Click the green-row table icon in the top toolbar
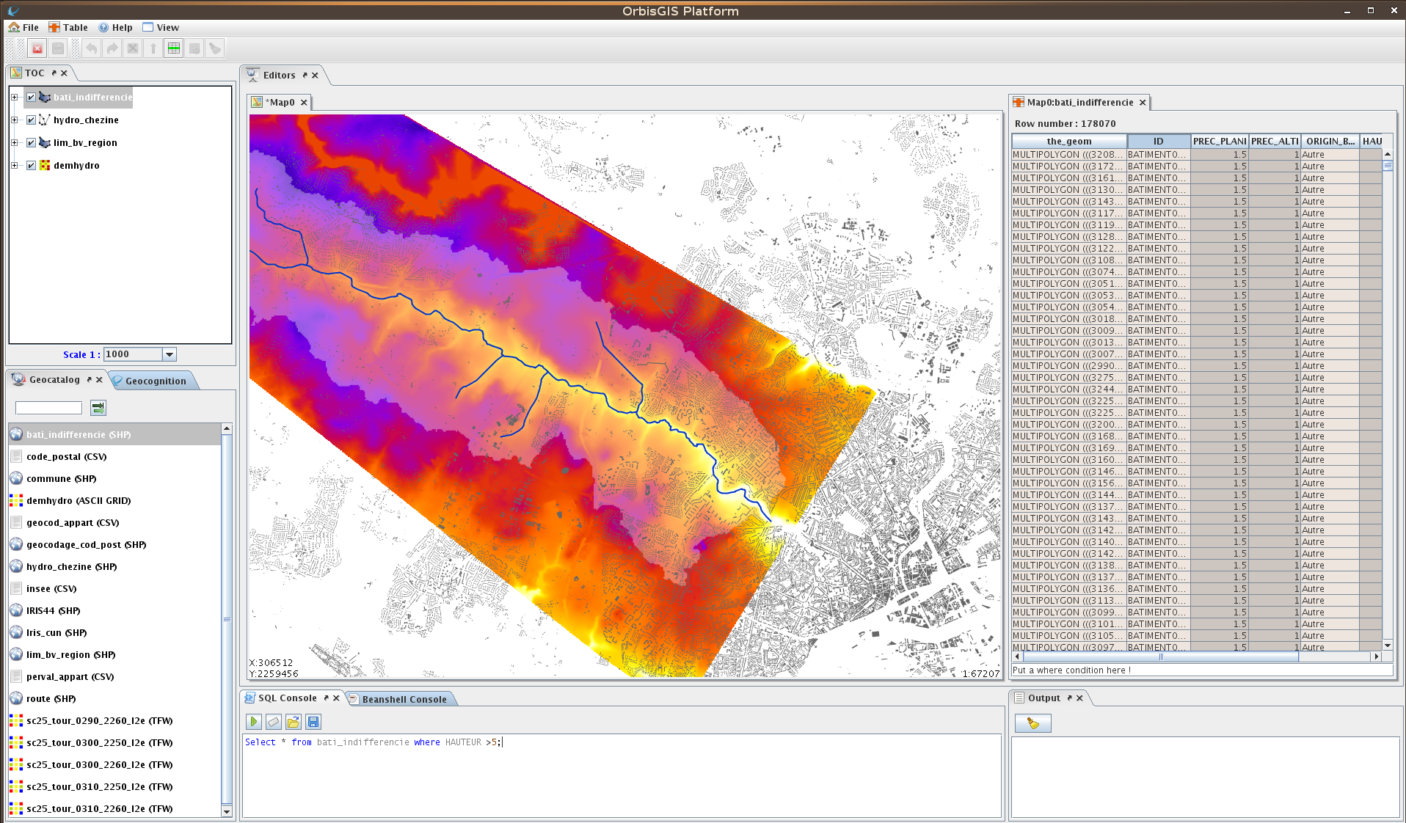1406x823 pixels. click(x=174, y=48)
